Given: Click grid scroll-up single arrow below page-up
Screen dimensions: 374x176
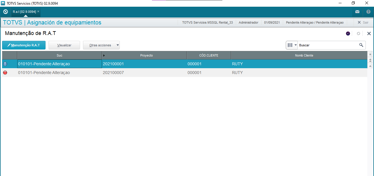Looking at the screenshot, I should pyautogui.click(x=370, y=66).
